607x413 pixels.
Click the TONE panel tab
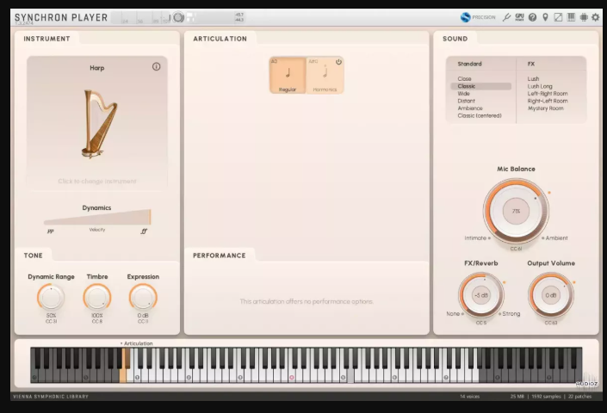tap(34, 256)
